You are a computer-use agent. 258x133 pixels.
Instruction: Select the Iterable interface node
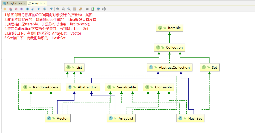(x=170, y=28)
